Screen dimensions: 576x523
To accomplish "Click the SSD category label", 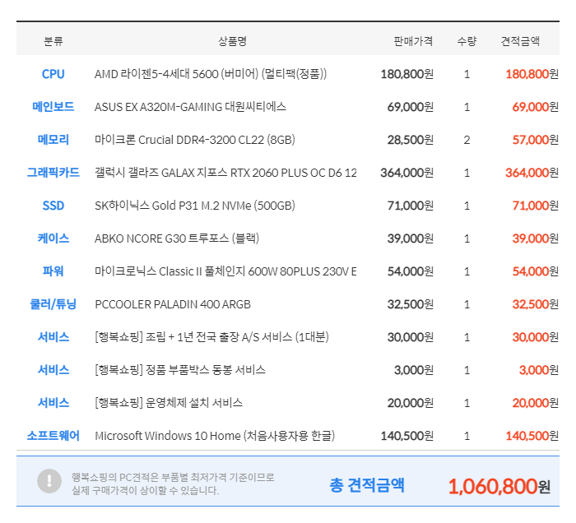I will pos(53,206).
